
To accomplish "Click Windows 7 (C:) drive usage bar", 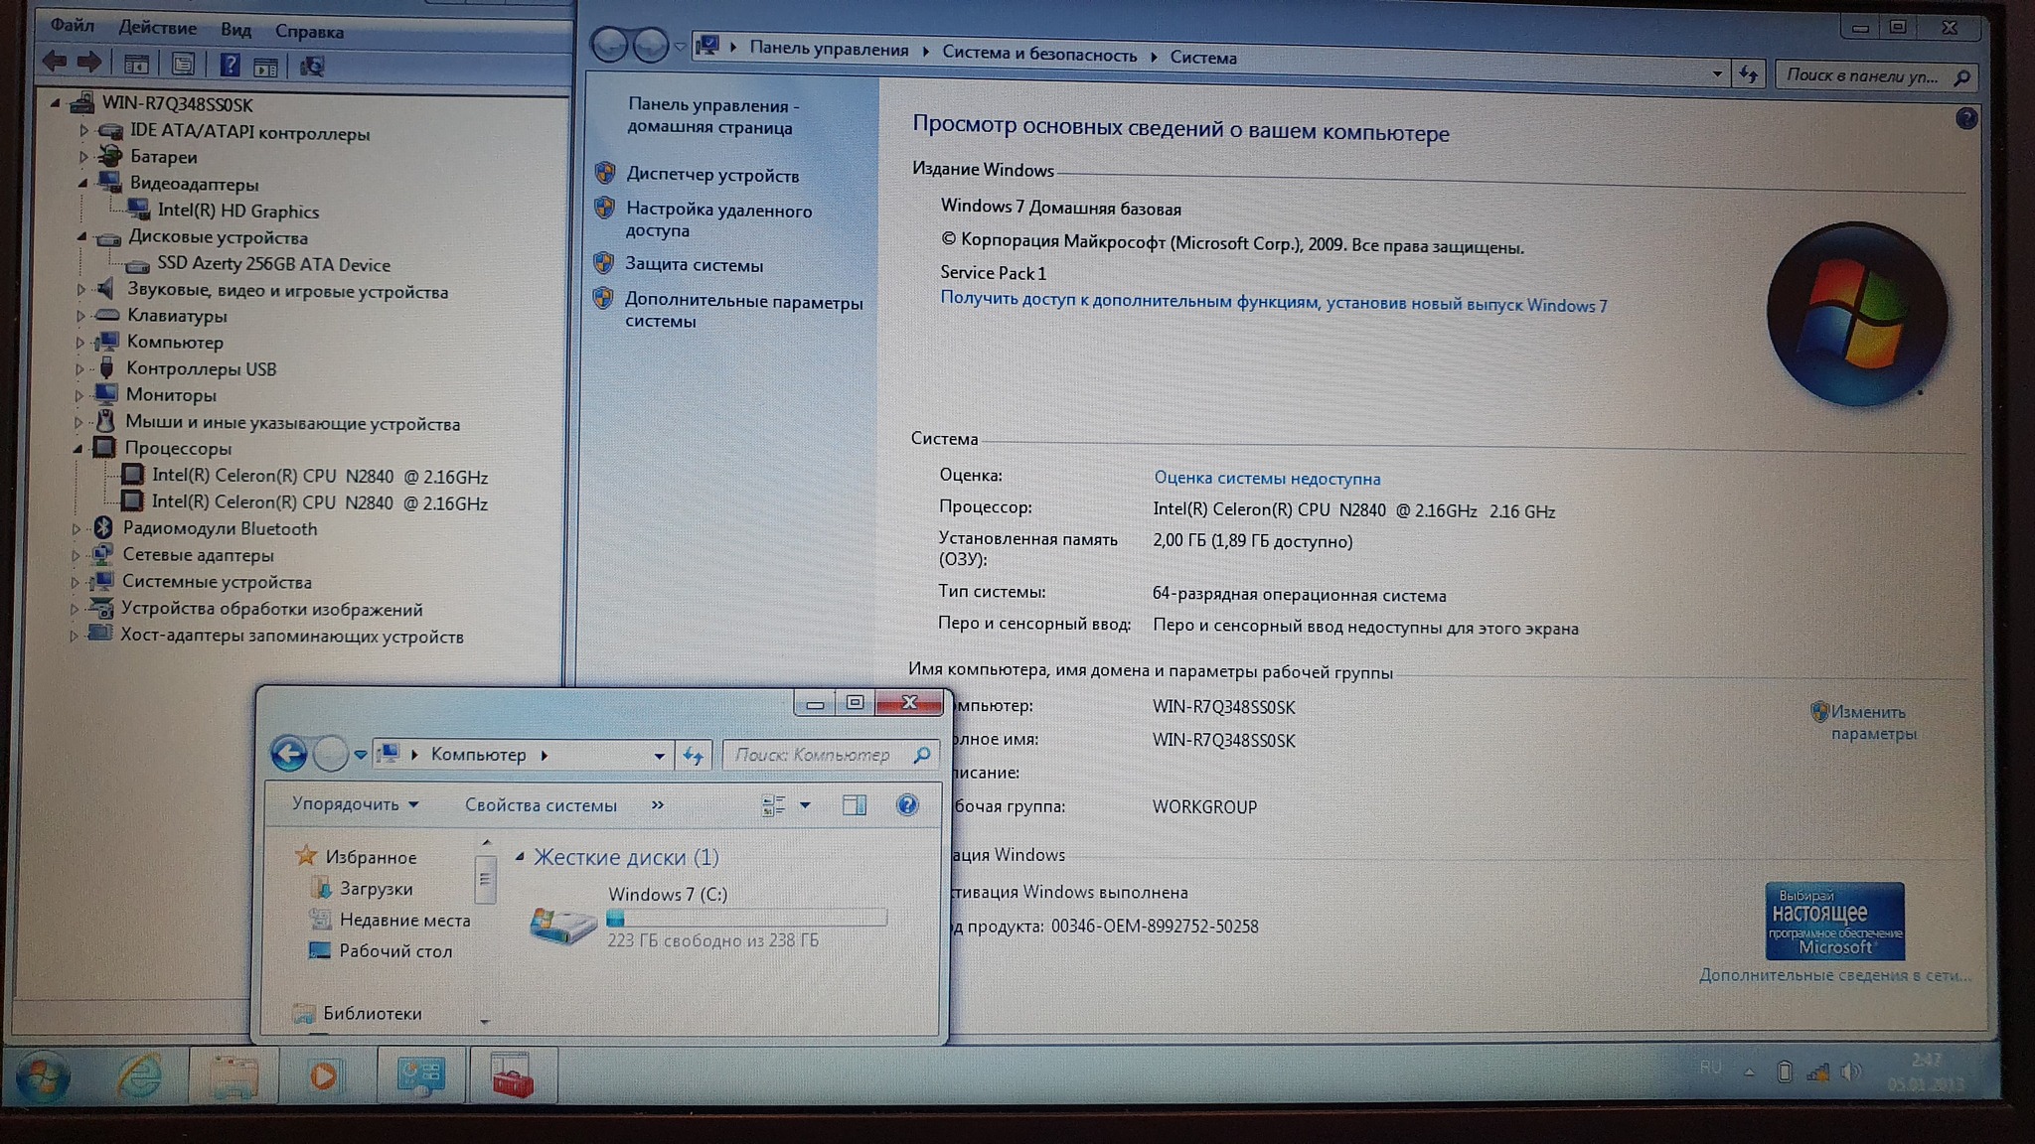I will tap(745, 919).
